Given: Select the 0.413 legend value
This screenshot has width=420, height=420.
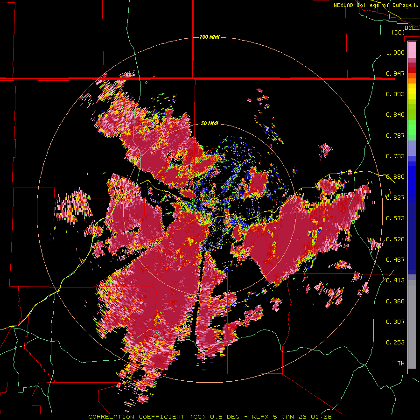Looking at the screenshot, I should tap(395, 280).
